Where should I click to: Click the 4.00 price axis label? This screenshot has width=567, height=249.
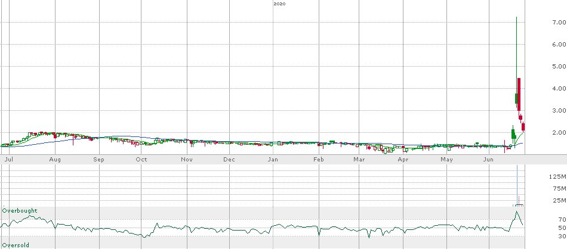pos(559,88)
